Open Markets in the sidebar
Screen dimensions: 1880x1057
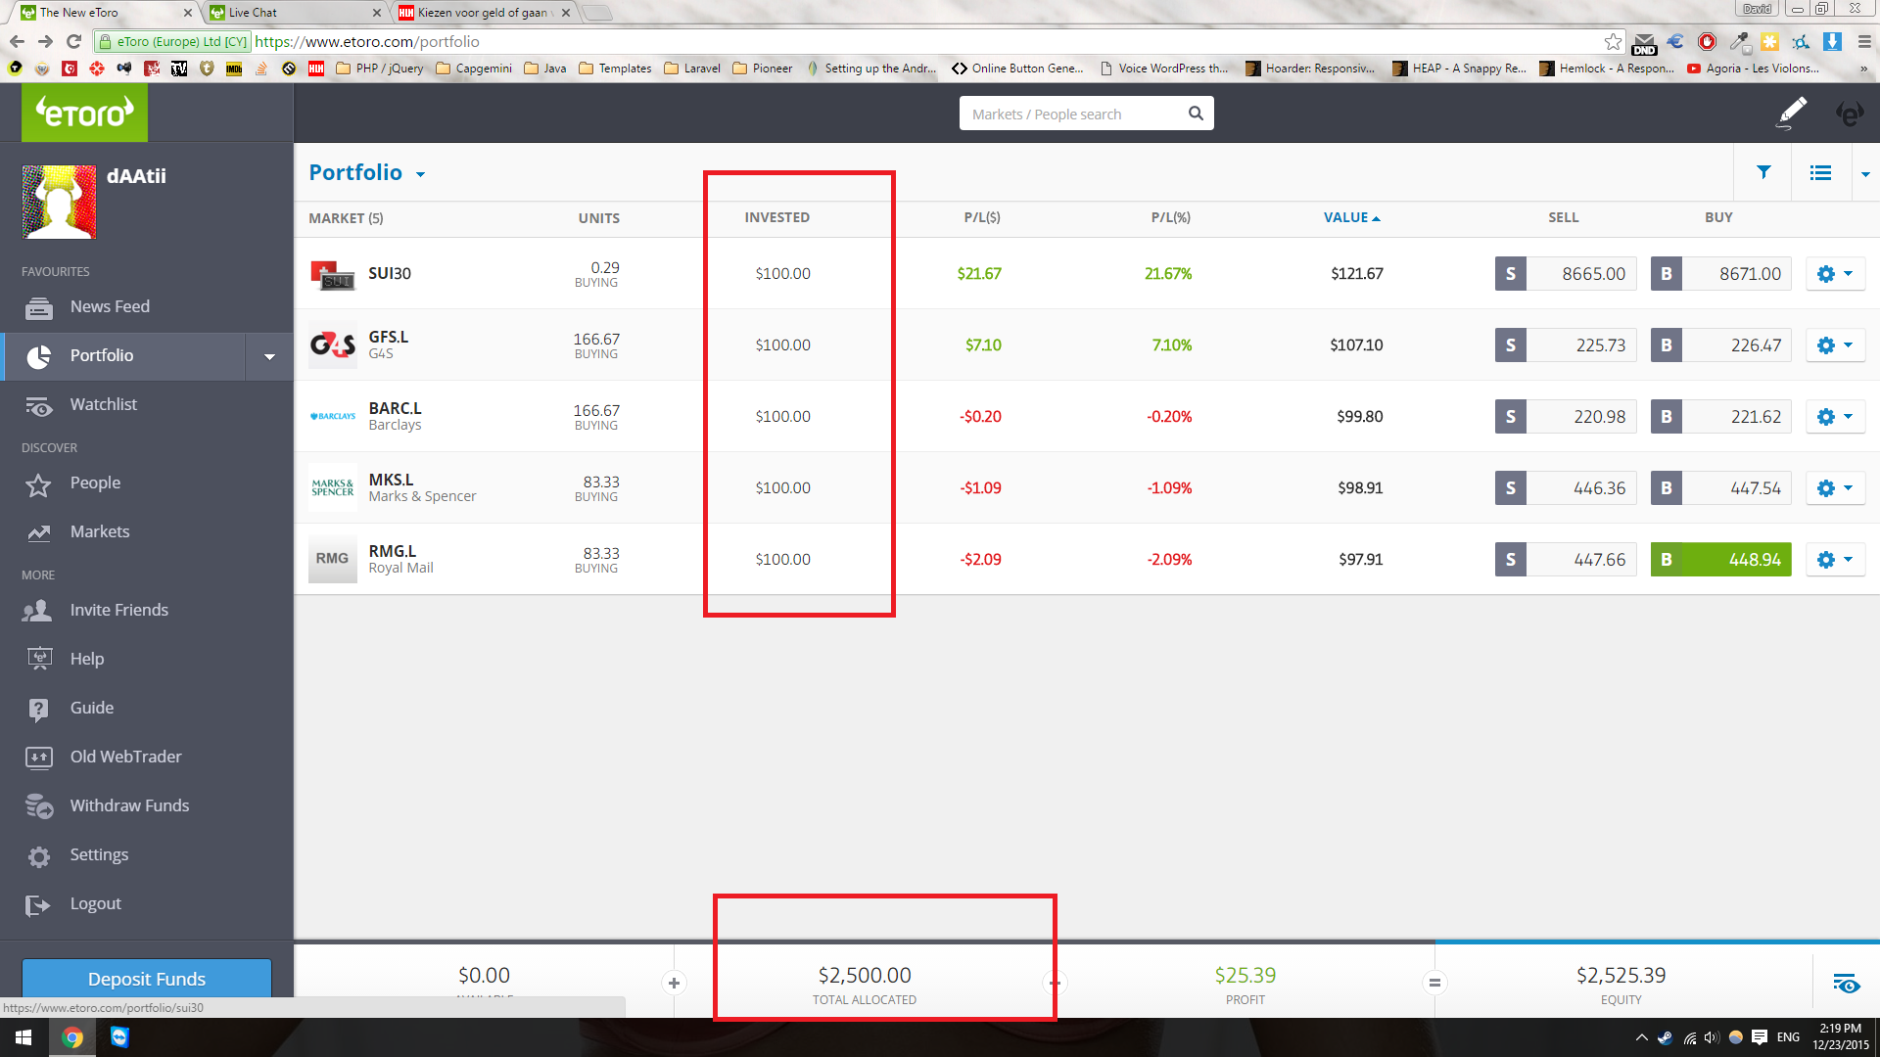tap(99, 531)
